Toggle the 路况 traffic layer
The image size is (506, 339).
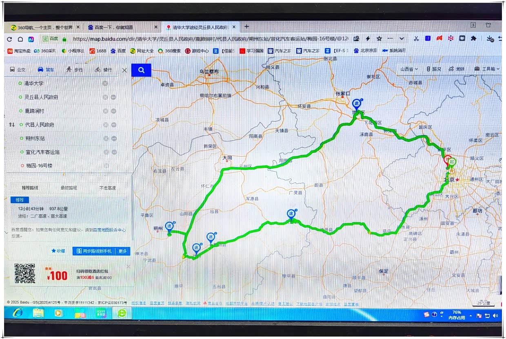[x=434, y=69]
